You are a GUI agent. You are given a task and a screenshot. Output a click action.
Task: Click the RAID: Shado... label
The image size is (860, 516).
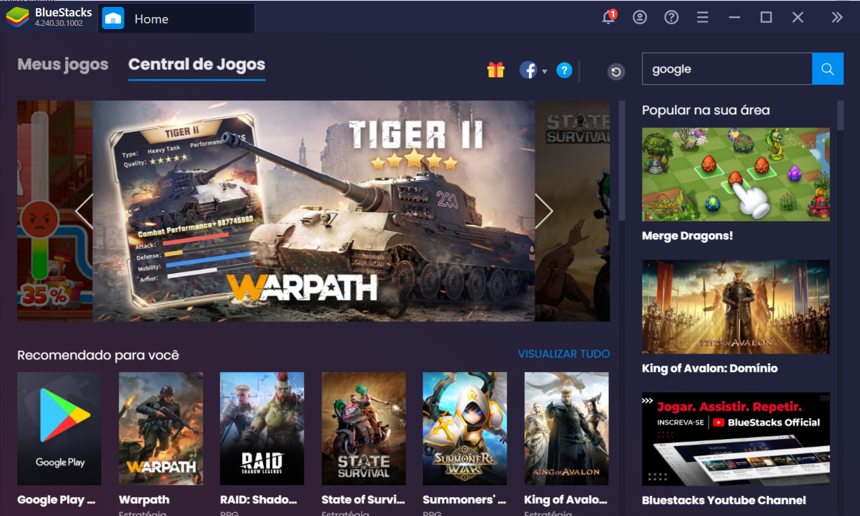pyautogui.click(x=258, y=500)
